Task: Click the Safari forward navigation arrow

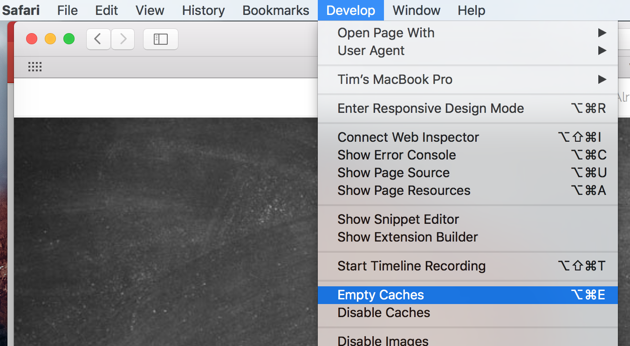Action: click(123, 39)
